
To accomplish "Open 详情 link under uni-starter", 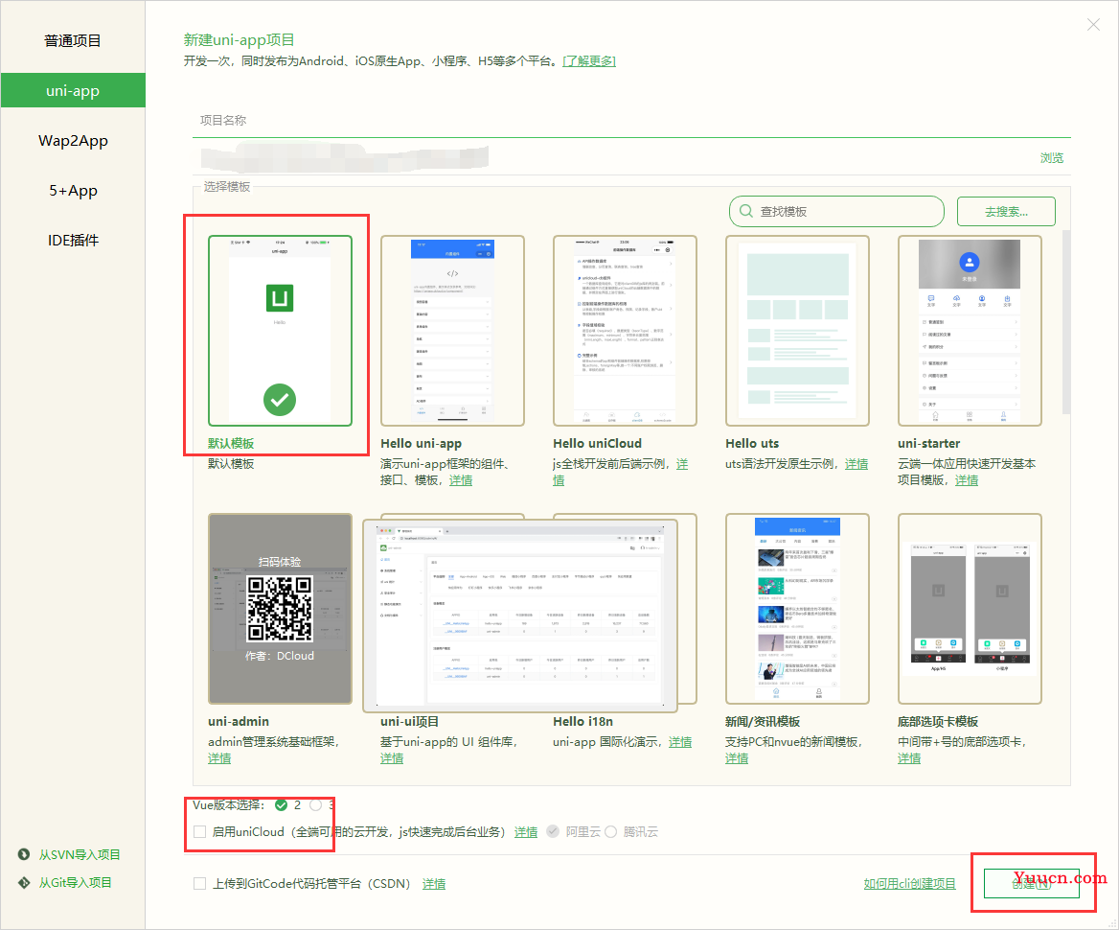I will click(x=967, y=480).
